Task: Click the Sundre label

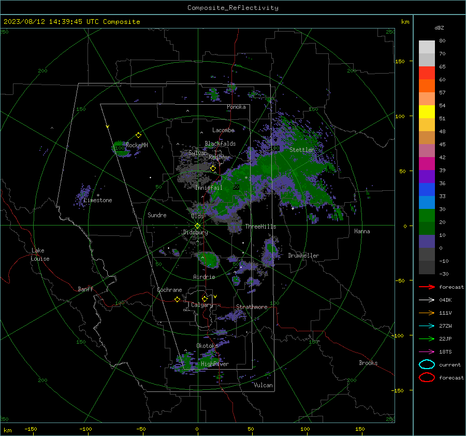Action: pos(157,215)
